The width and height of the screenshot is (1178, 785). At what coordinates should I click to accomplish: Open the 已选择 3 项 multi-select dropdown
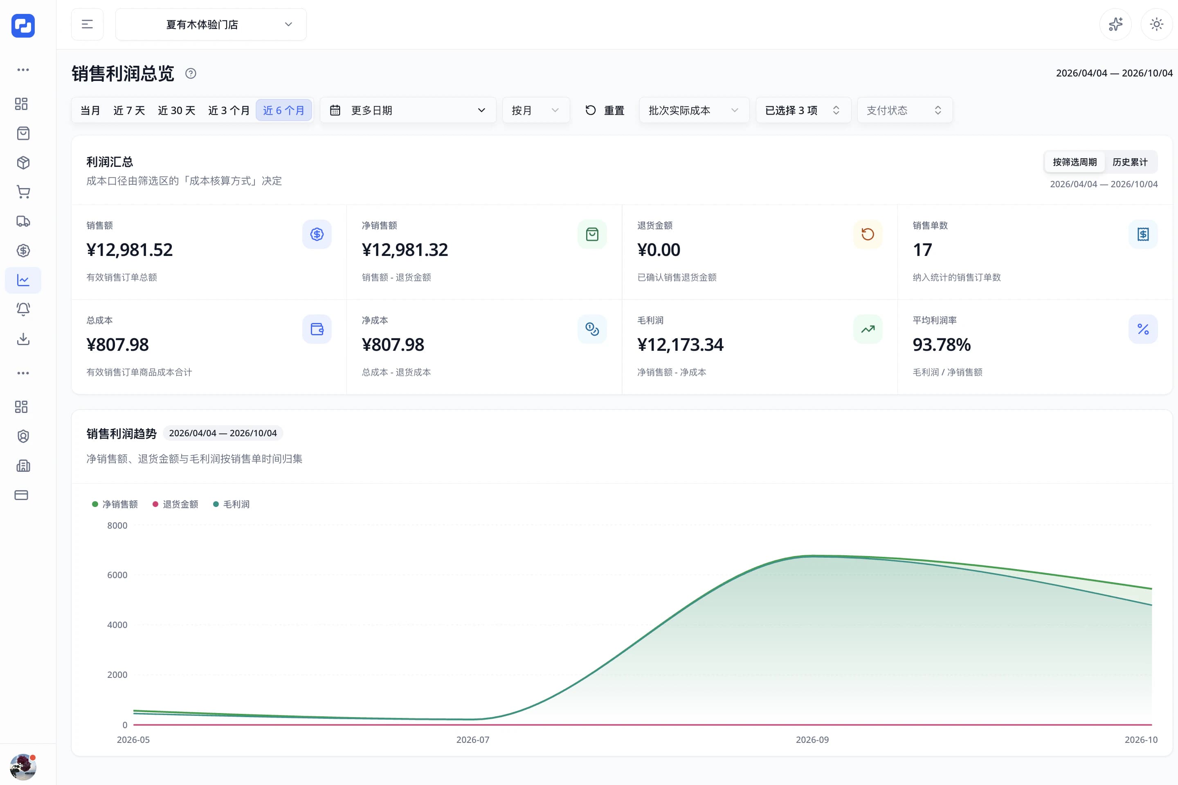click(803, 110)
